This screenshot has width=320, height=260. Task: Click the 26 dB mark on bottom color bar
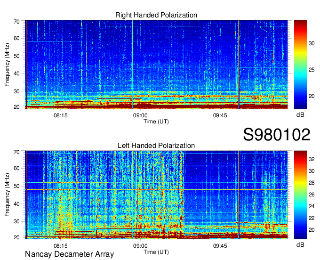click(x=312, y=195)
